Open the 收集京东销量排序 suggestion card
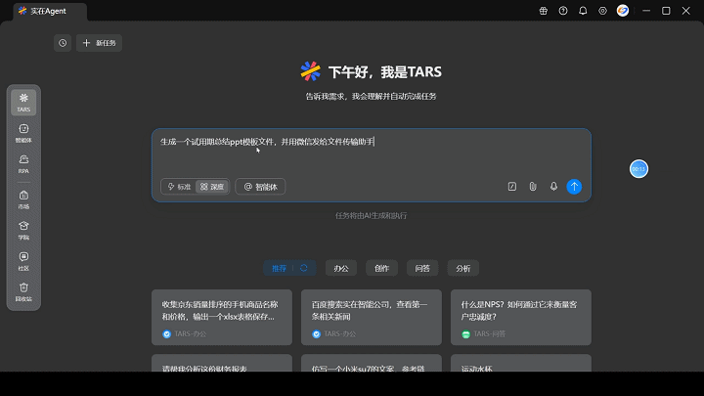Image resolution: width=704 pixels, height=396 pixels. click(x=222, y=318)
